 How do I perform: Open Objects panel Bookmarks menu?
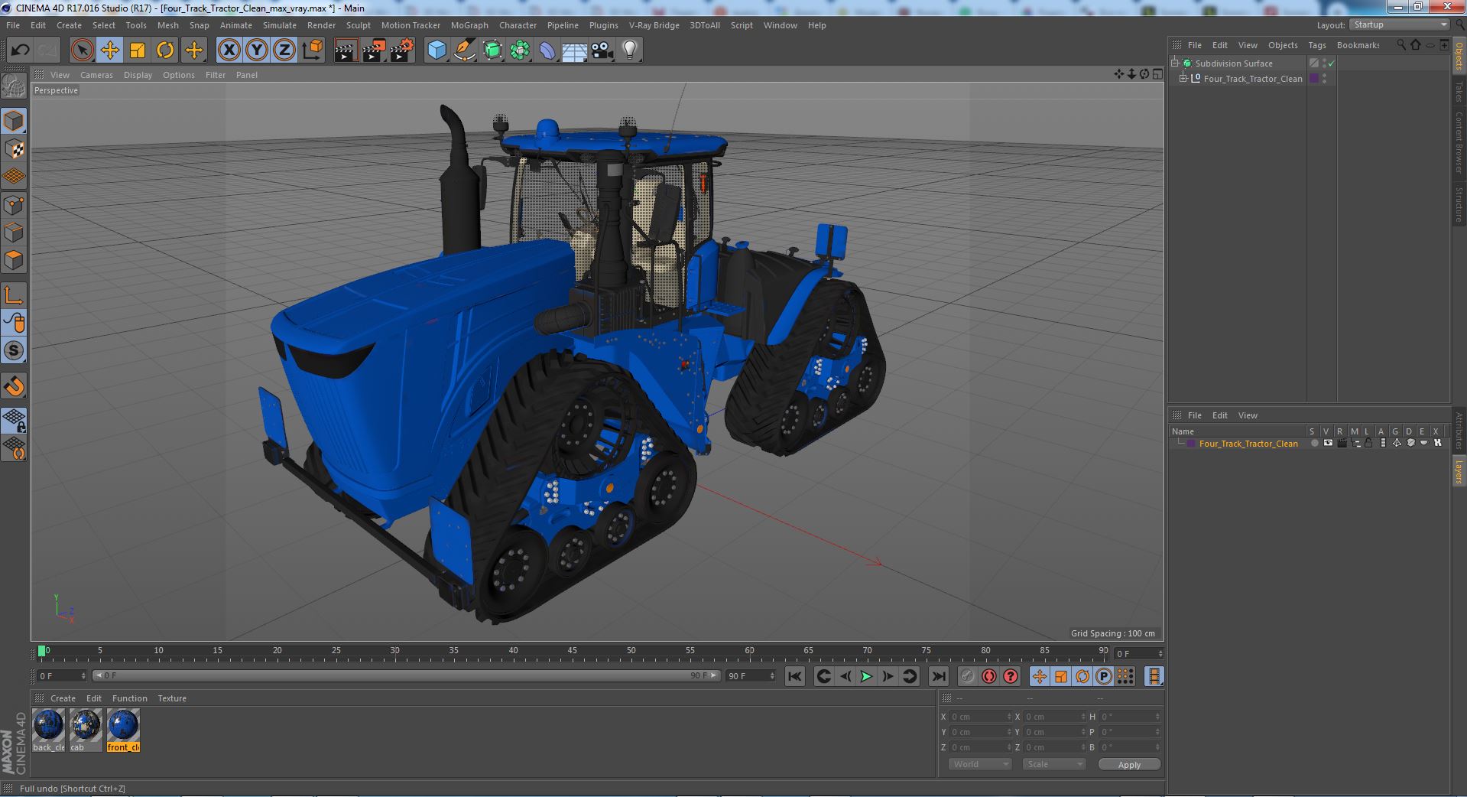(1358, 45)
